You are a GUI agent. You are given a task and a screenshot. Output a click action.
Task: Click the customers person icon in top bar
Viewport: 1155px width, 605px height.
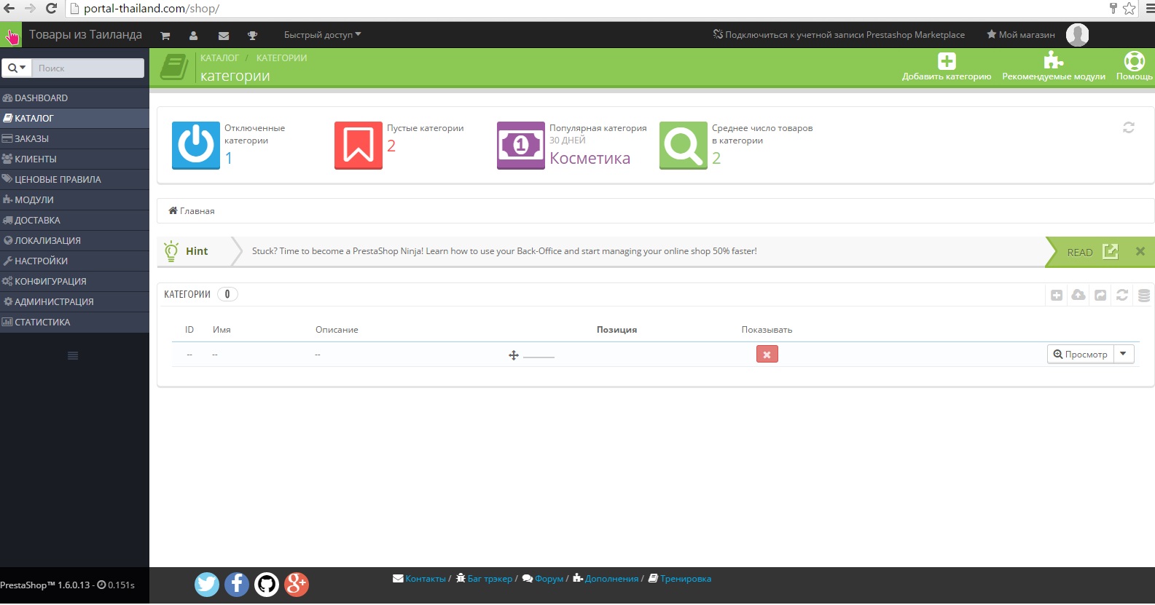pos(193,36)
